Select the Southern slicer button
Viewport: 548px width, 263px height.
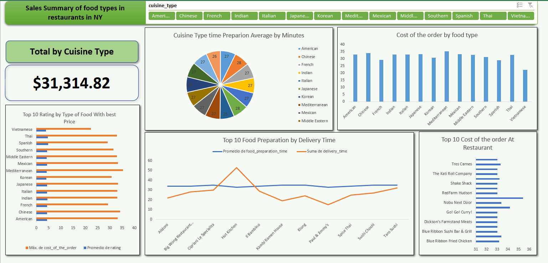tap(438, 16)
